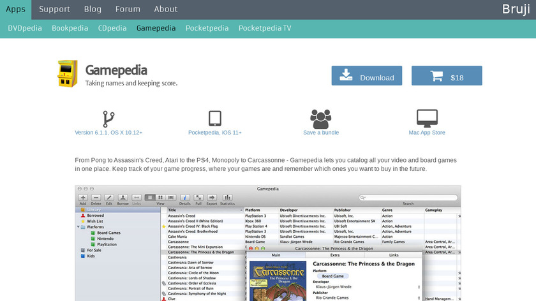Select the Gamepedia tab
Screen dimensions: 536x301
click(x=156, y=28)
